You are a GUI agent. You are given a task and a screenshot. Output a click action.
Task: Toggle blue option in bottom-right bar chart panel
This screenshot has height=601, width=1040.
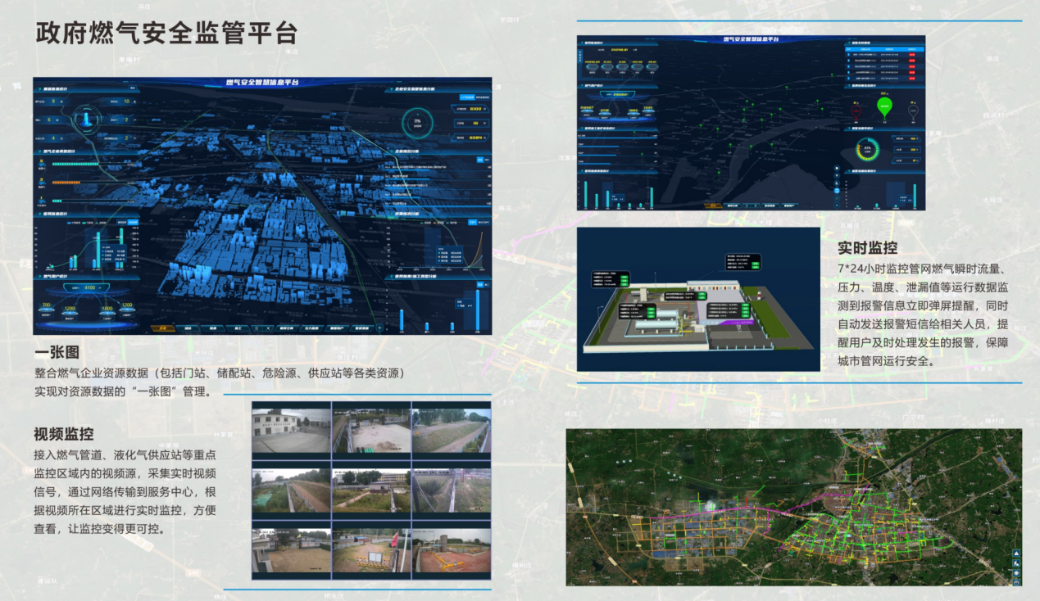(x=479, y=283)
